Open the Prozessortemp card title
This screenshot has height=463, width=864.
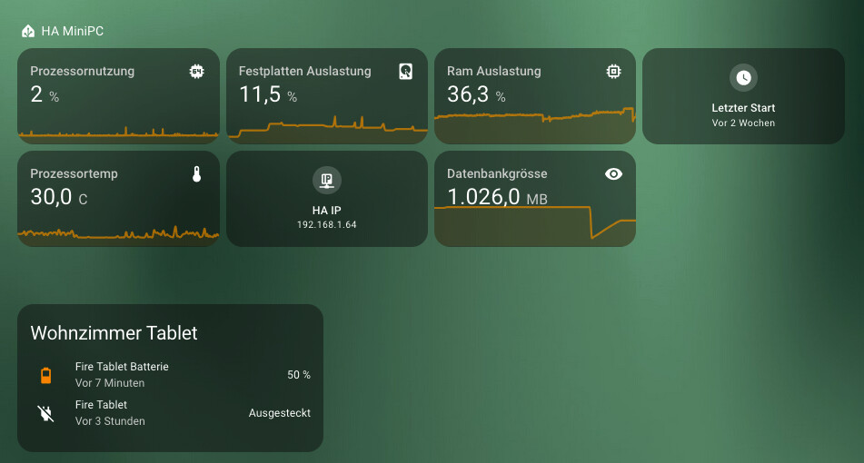click(x=74, y=173)
